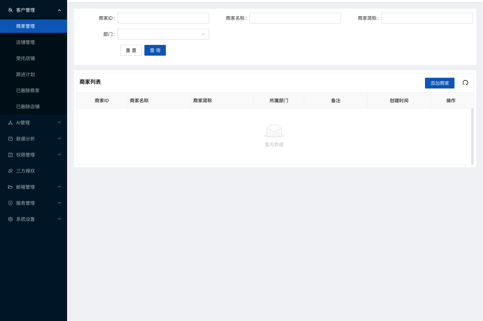The width and height of the screenshot is (483, 321).
Task: Open the 部门 dropdown selector
Action: click(x=163, y=34)
